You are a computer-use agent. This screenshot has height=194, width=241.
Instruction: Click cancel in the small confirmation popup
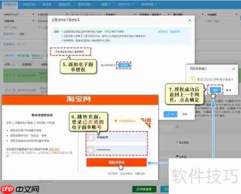228,90
